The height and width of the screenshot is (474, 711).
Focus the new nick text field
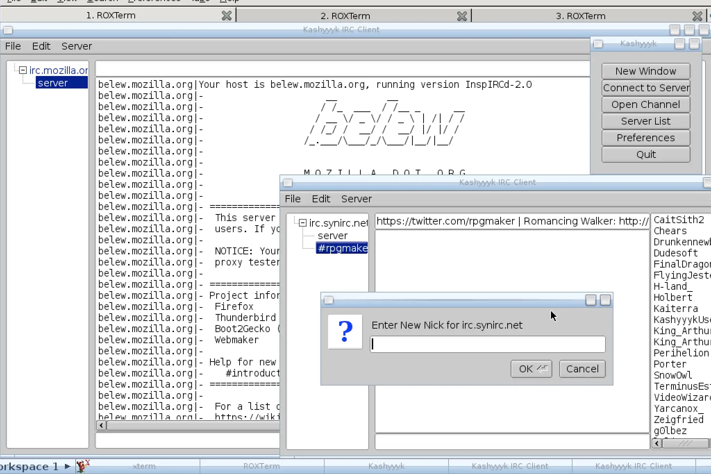point(488,344)
